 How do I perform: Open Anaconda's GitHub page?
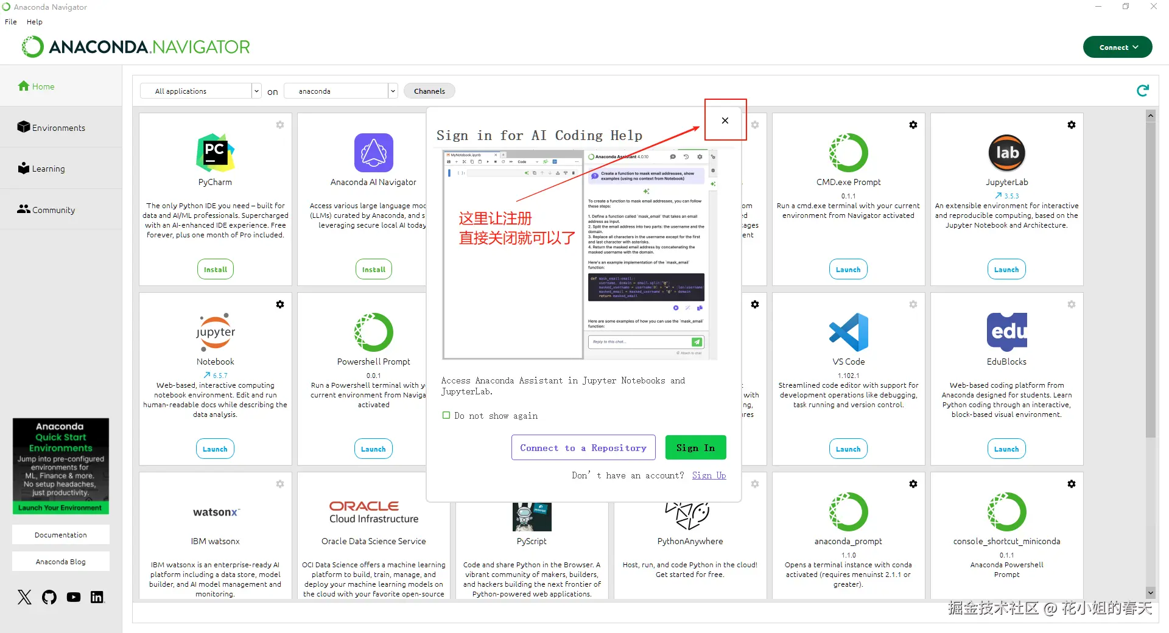[49, 597]
